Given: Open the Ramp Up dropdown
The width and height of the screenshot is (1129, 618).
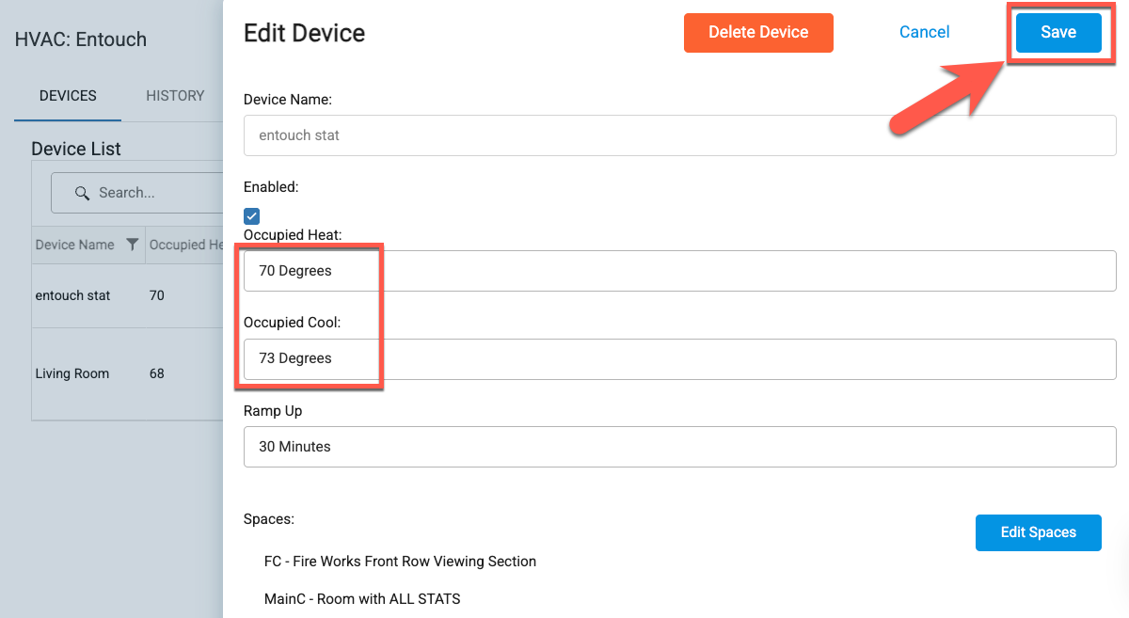Looking at the screenshot, I should [679, 447].
